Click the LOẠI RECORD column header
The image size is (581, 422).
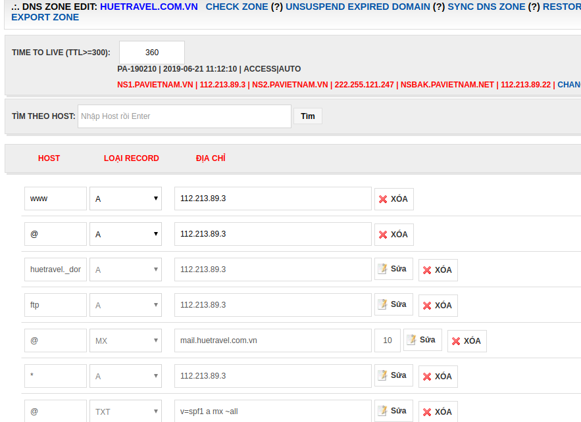[131, 158]
